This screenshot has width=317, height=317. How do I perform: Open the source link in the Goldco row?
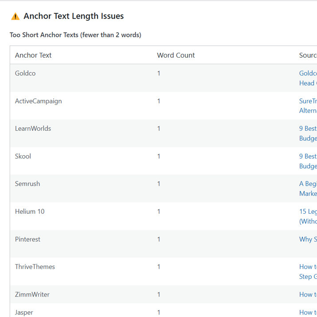tap(308, 78)
